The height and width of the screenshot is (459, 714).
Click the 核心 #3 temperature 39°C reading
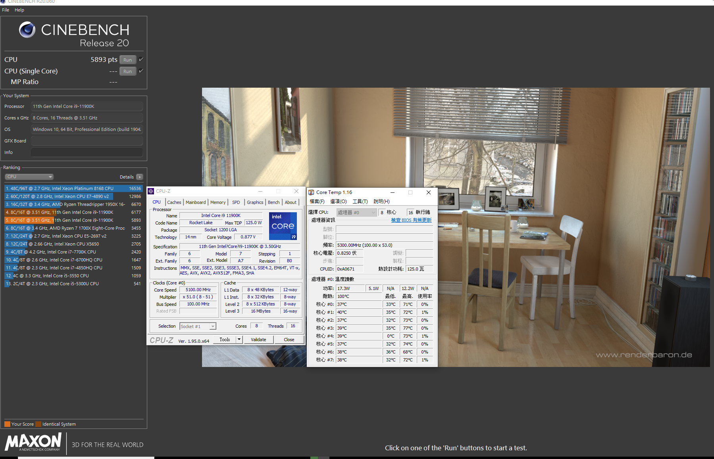(x=359, y=328)
